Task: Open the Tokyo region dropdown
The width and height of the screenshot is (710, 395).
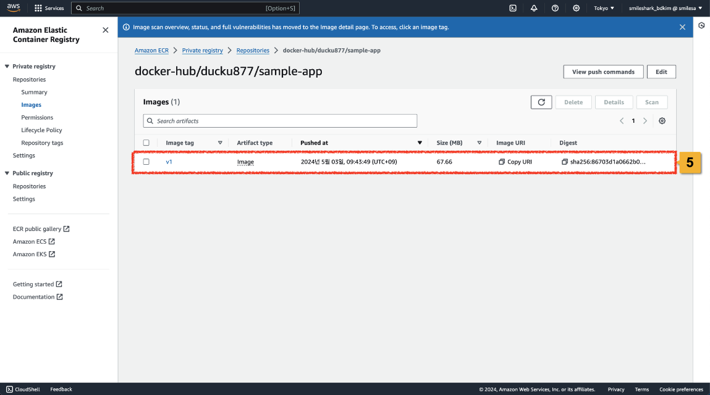Action: click(604, 8)
